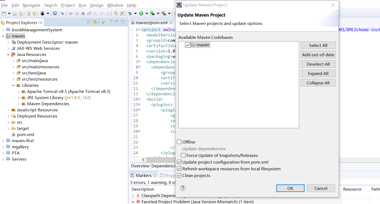Expand the Servers project node
The image size is (380, 204).
(x=3, y=159)
